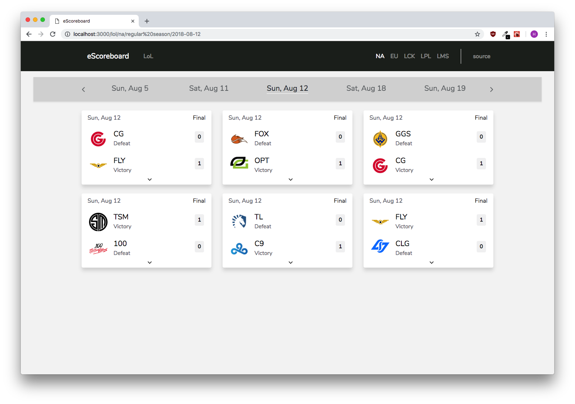Click the Echo Fox logo
575x404 pixels.
[239, 139]
